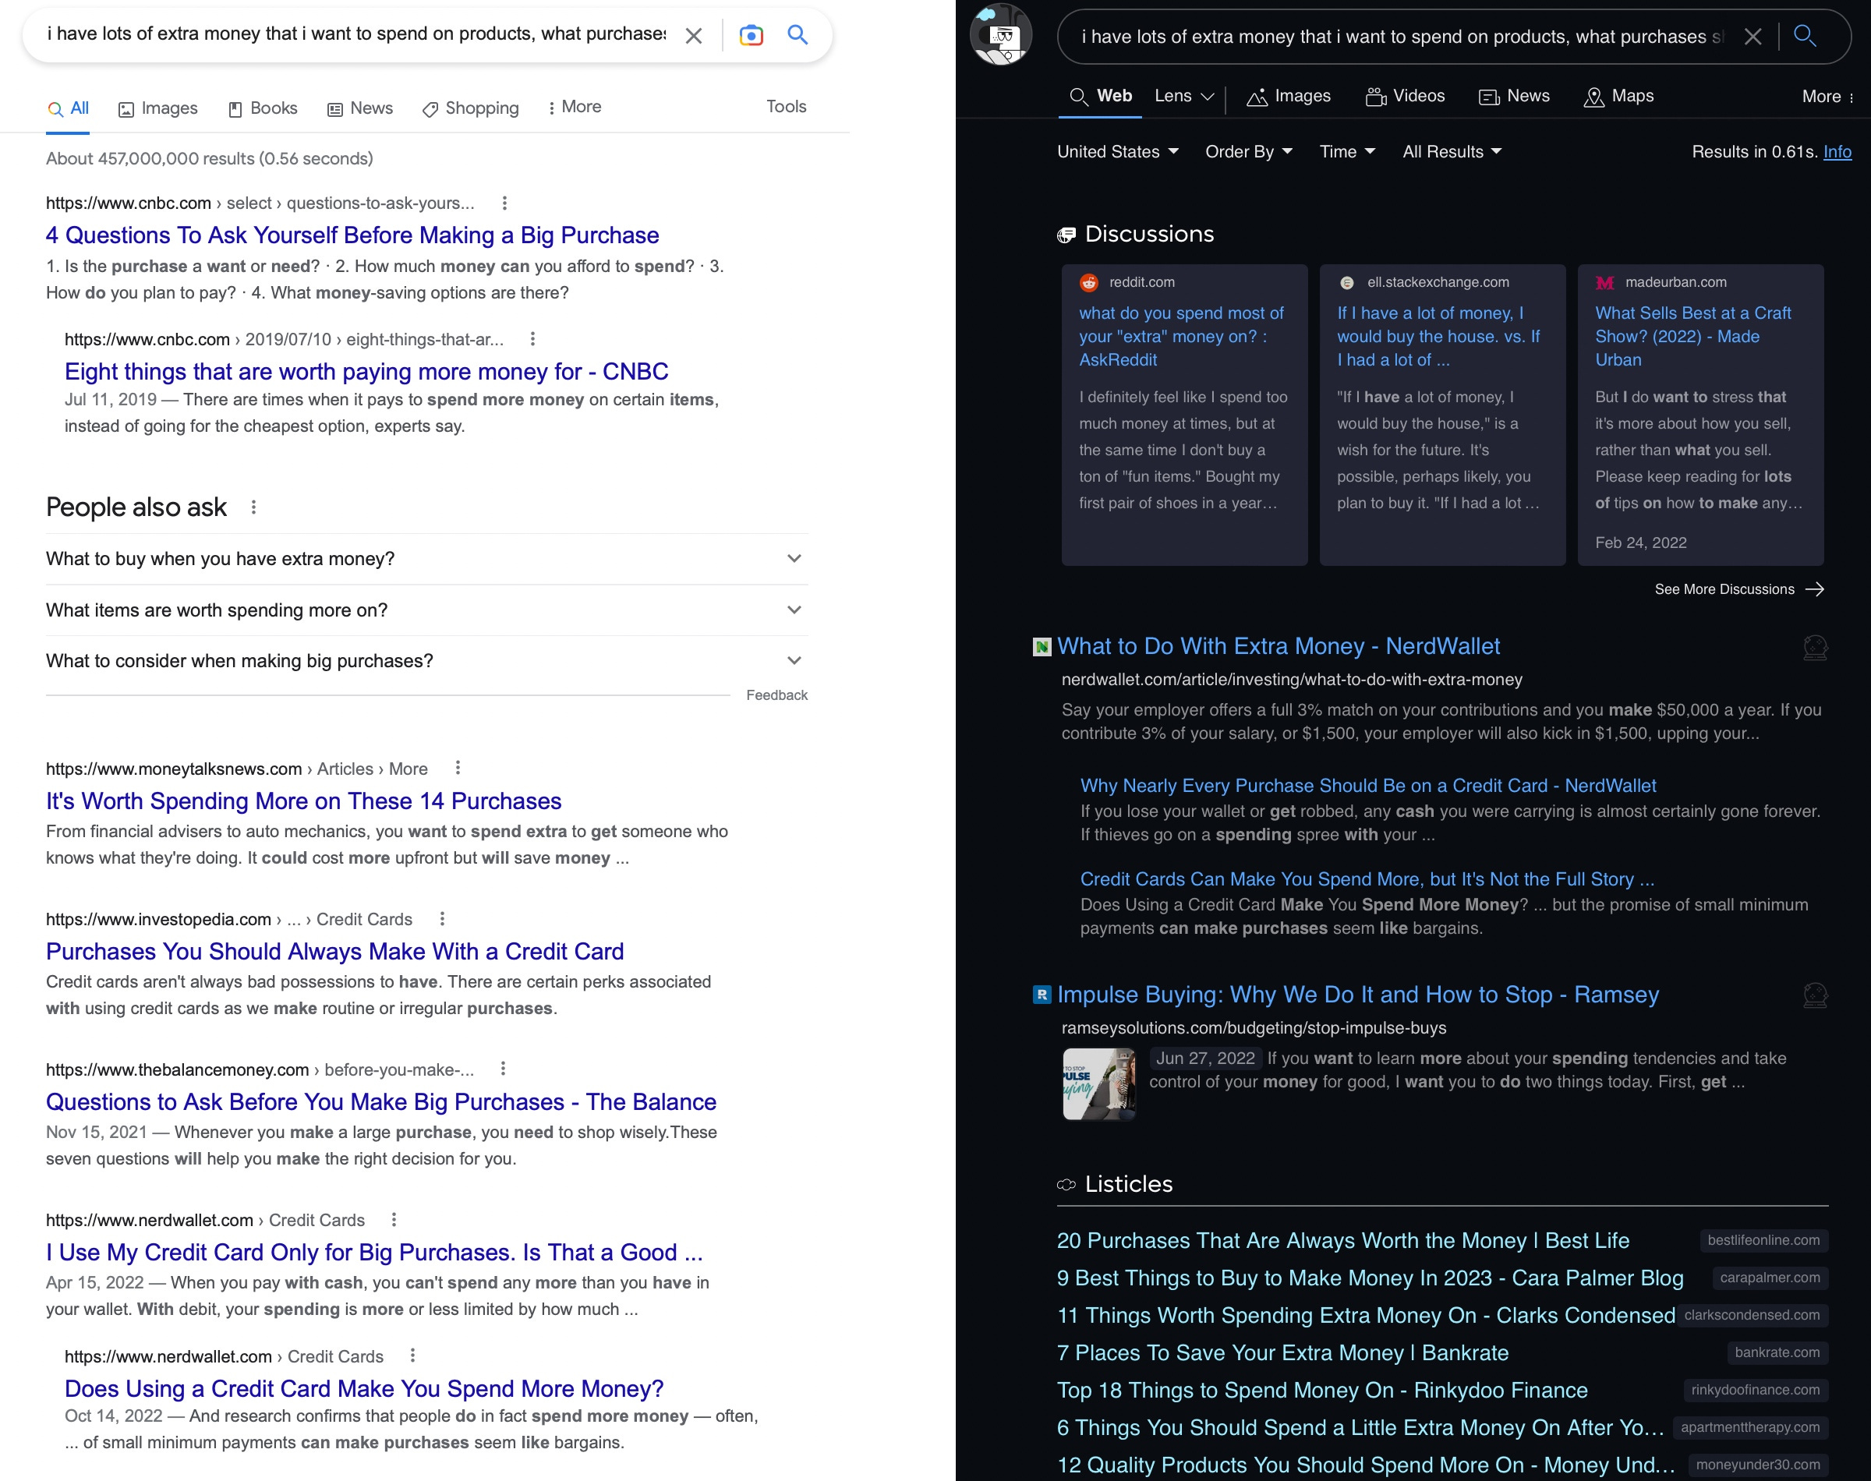Screen dimensions: 1871x1481
Task: Click shield icon next to NerdWallet result
Action: pos(1815,648)
